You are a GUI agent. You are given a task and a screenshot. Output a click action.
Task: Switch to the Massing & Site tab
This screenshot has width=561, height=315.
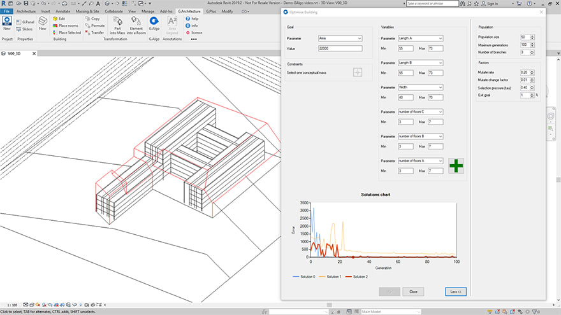point(86,11)
